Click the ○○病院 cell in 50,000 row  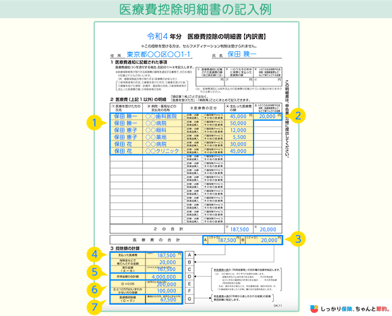click(x=162, y=123)
